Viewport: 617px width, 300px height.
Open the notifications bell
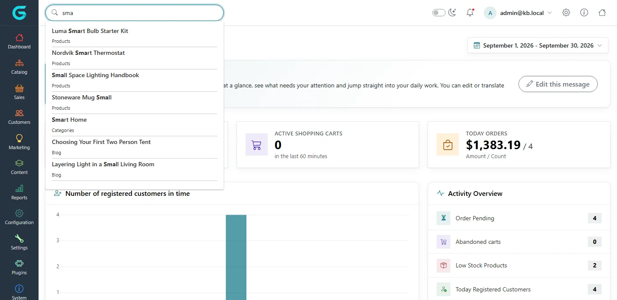(x=470, y=12)
